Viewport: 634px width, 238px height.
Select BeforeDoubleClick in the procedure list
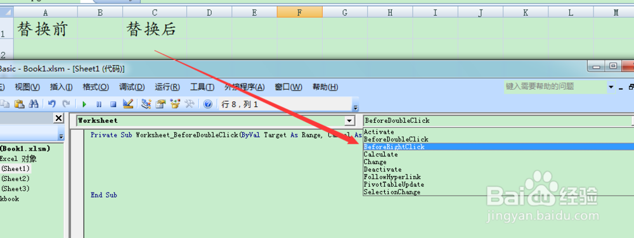point(498,139)
